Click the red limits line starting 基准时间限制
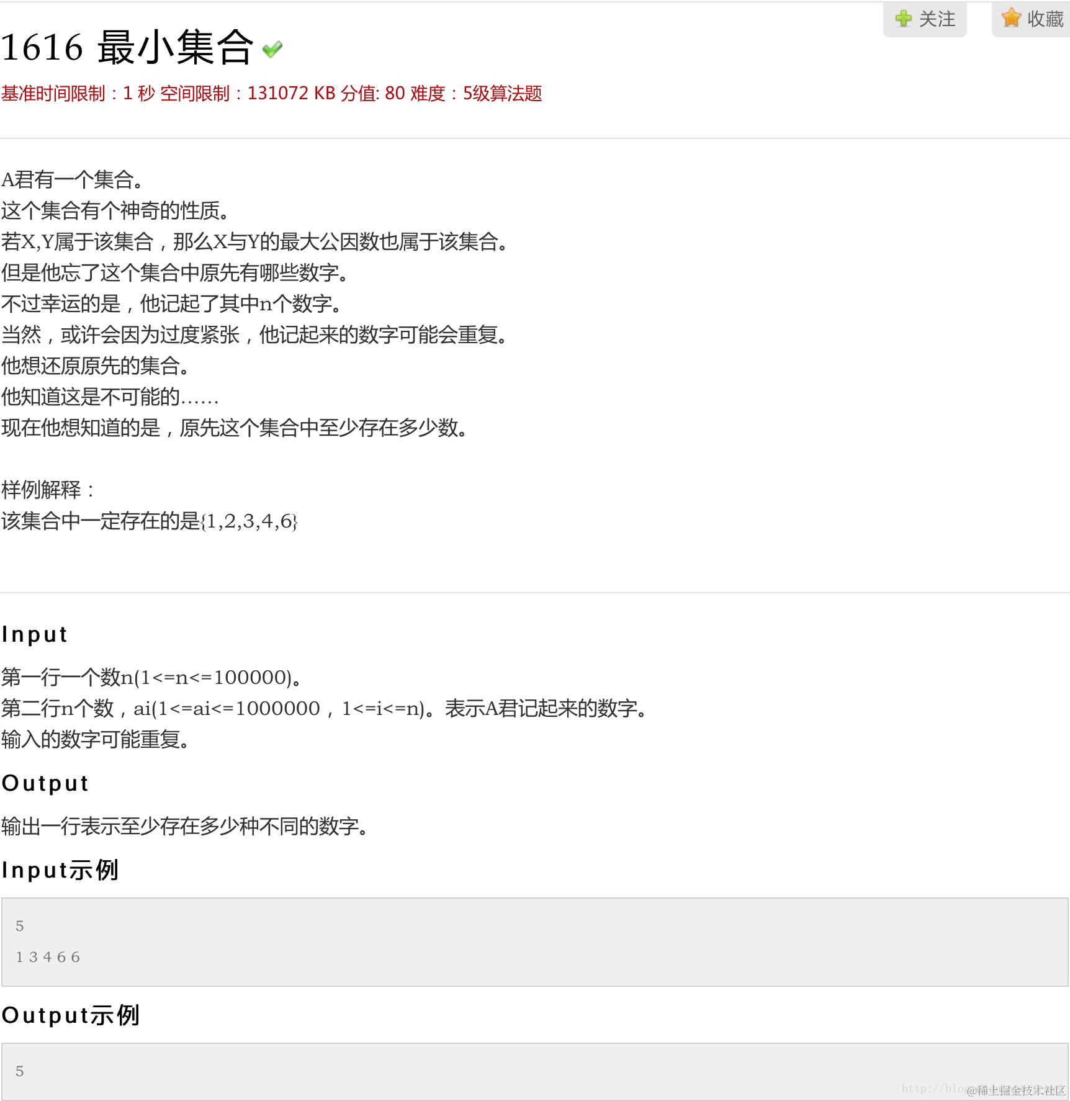Image resolution: width=1070 pixels, height=1101 pixels. (271, 94)
